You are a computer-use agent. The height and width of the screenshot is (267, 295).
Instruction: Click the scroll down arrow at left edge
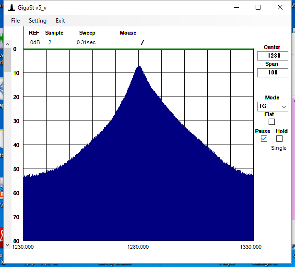pos(7,244)
